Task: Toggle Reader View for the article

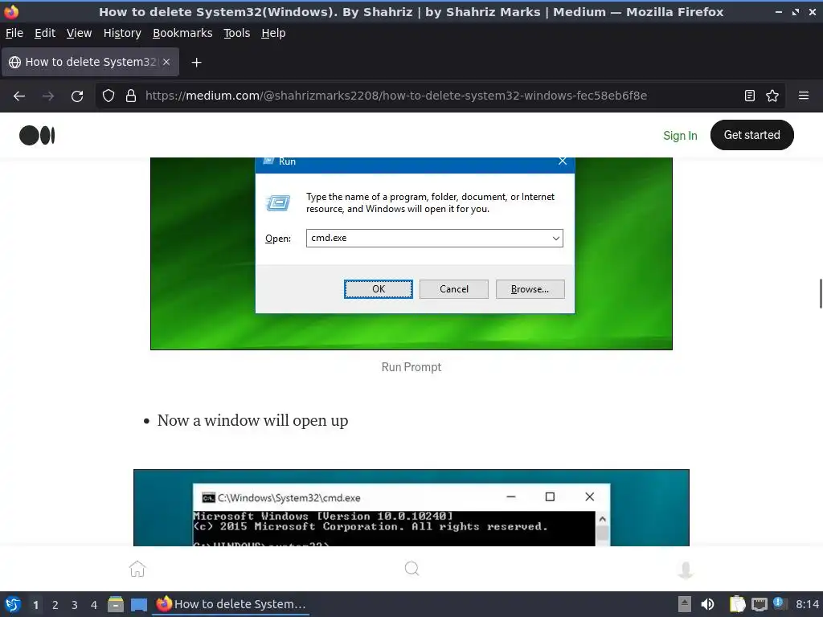Action: click(x=750, y=96)
